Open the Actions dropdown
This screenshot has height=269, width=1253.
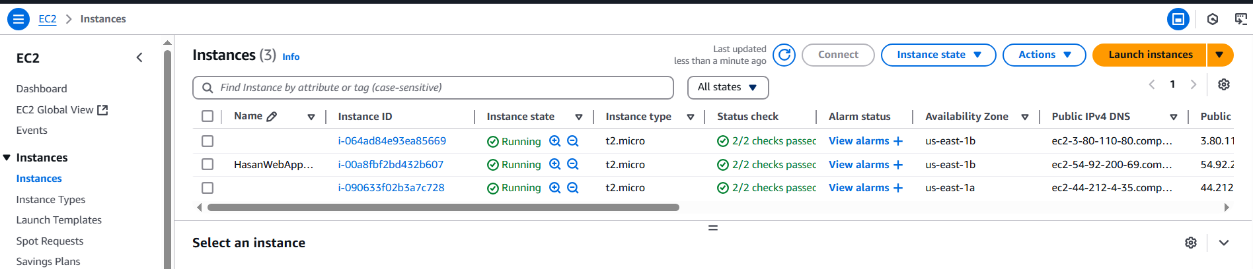(x=1044, y=55)
